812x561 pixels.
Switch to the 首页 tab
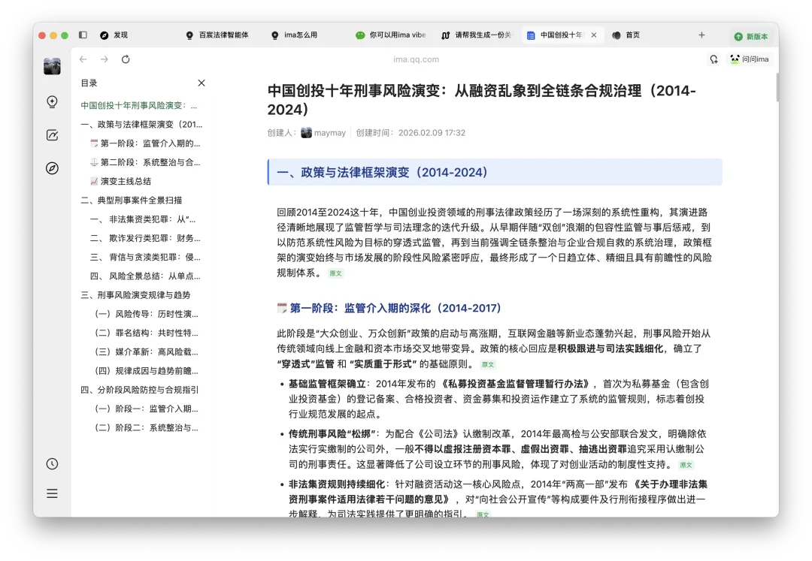tap(626, 35)
